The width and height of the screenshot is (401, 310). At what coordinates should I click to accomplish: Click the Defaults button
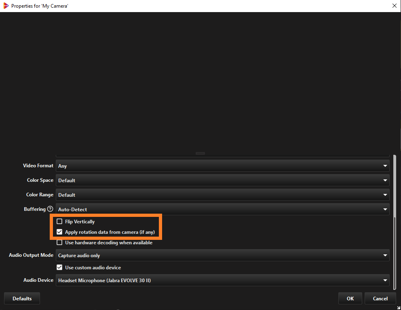(x=22, y=299)
